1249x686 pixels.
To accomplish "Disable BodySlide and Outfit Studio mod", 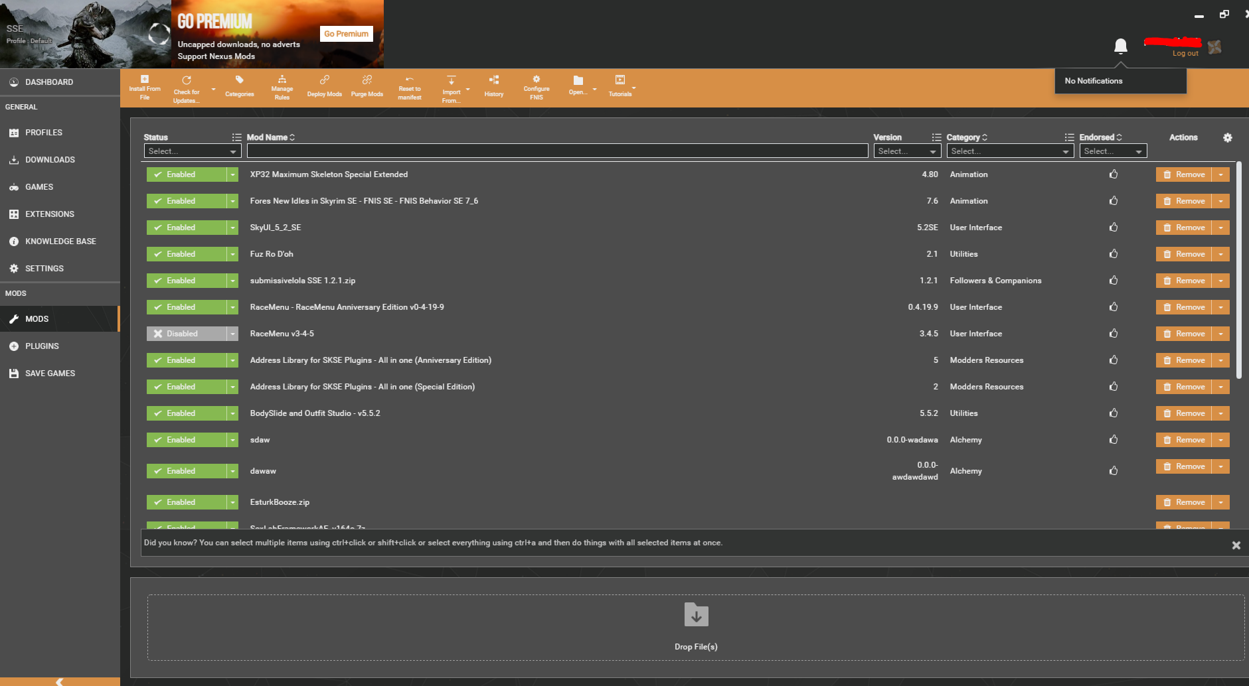I will (x=187, y=413).
